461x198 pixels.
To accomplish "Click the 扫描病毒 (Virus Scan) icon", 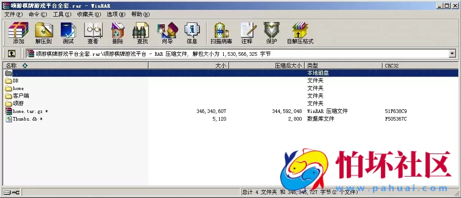I will tap(221, 30).
